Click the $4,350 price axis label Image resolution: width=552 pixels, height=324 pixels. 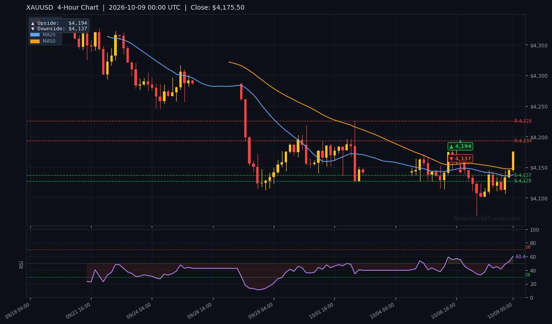tap(539, 45)
